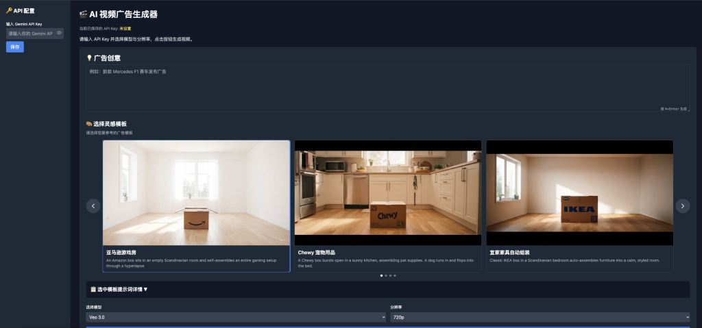Click the third carousel page dot
Image resolution: width=702 pixels, height=328 pixels.
click(390, 276)
